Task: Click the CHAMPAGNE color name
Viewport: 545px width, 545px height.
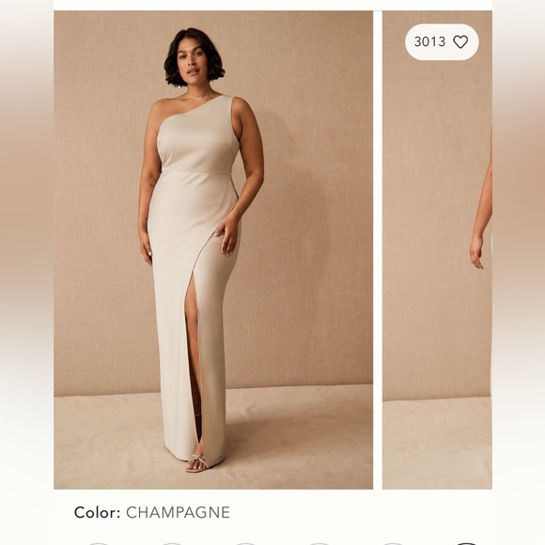Action: (178, 512)
